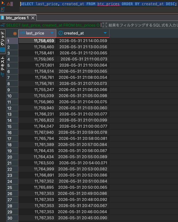Open last_price column filter dropdown arrow
Screen dimensions: 178x222
point(52,33)
